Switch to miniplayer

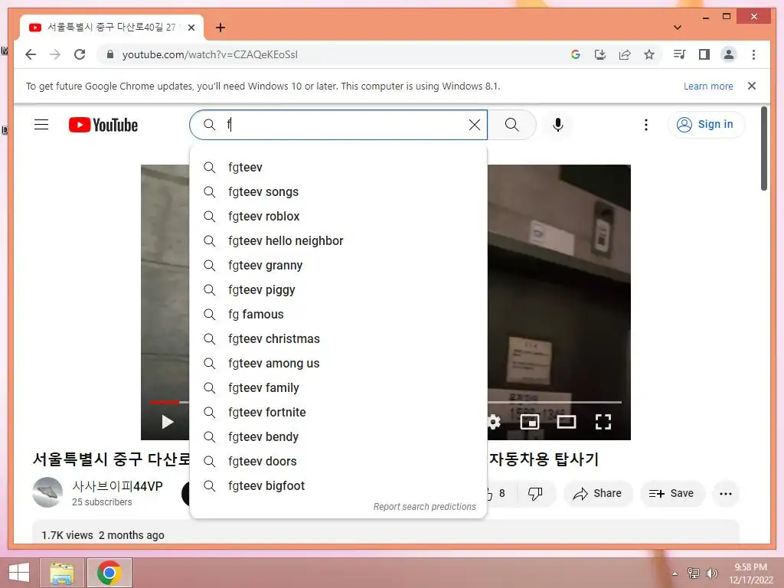tap(530, 422)
